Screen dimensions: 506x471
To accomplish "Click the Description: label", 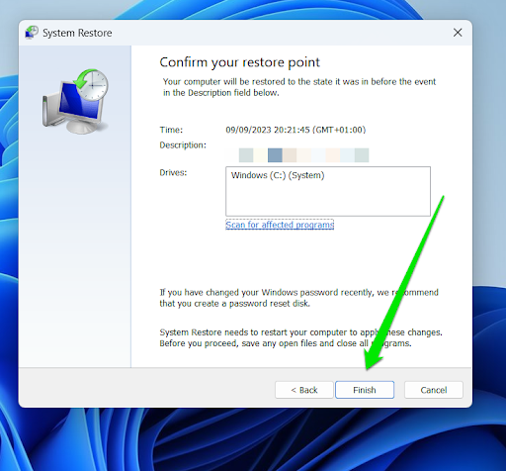I will click(x=183, y=145).
